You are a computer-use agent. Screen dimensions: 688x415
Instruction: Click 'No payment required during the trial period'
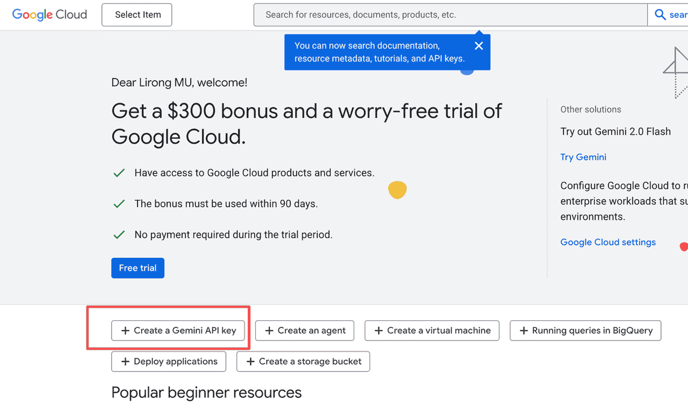click(233, 235)
